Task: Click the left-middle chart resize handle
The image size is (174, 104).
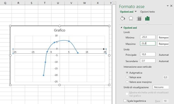Action: click(x=10, y=55)
